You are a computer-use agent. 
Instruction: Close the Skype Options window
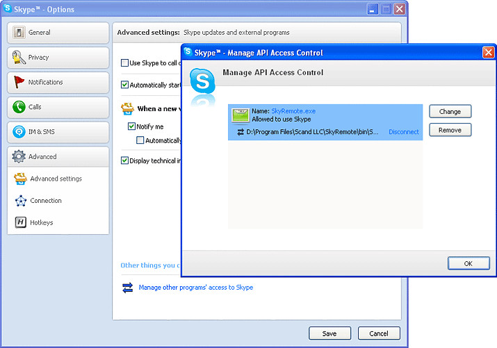(400, 9)
